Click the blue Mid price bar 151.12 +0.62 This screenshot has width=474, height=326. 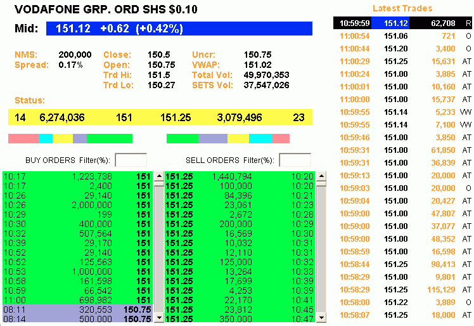point(179,29)
